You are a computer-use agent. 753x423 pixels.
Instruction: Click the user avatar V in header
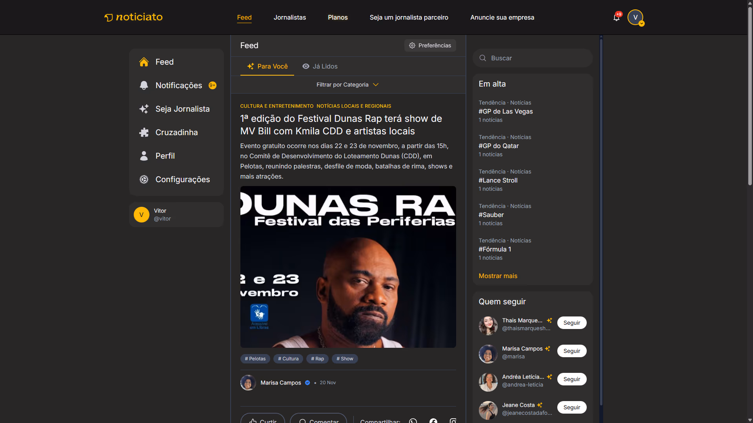635,17
